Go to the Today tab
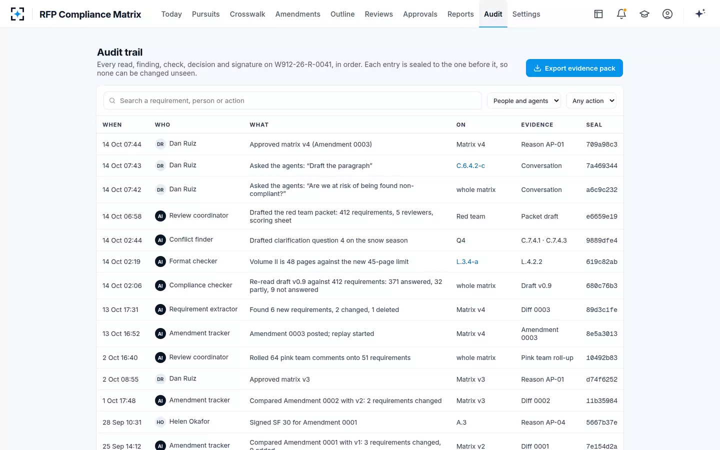Screen dimensions: 720x450 [171, 14]
